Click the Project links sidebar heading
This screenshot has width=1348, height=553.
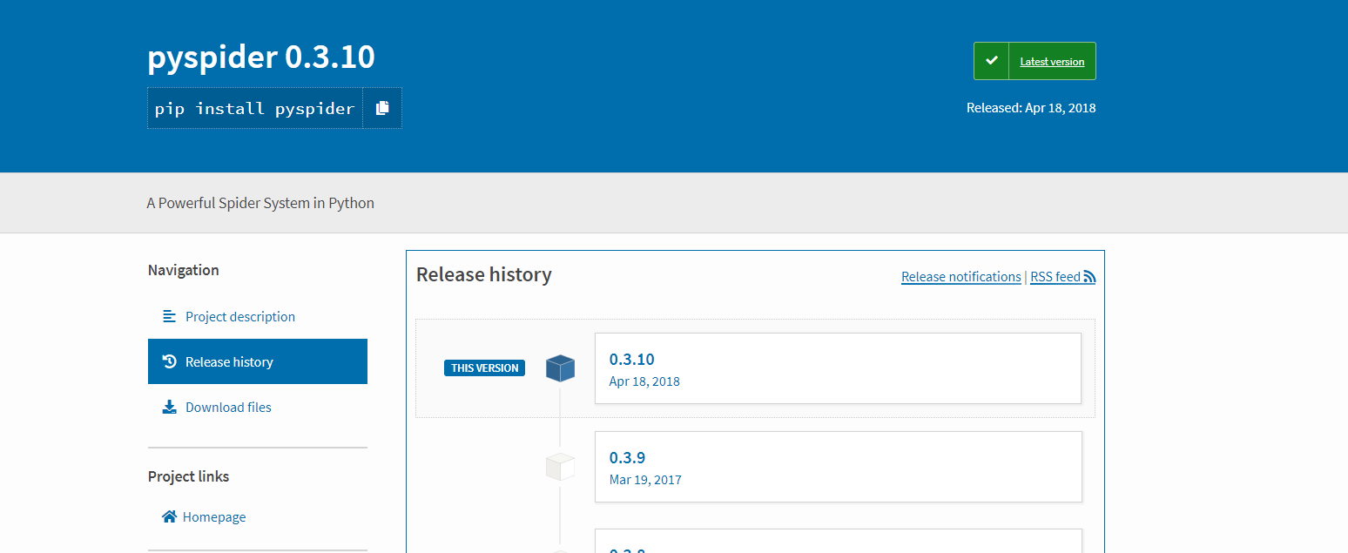[189, 476]
